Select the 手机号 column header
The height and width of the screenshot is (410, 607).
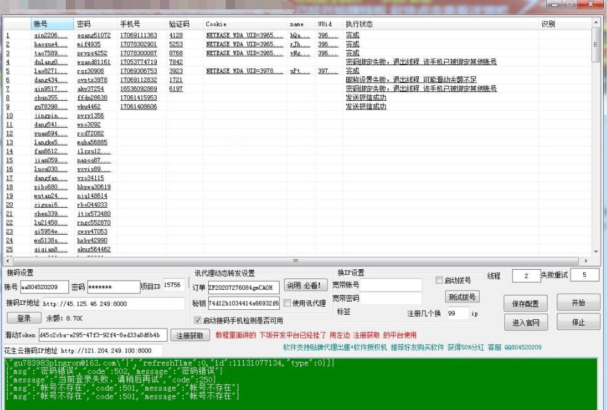click(x=130, y=24)
